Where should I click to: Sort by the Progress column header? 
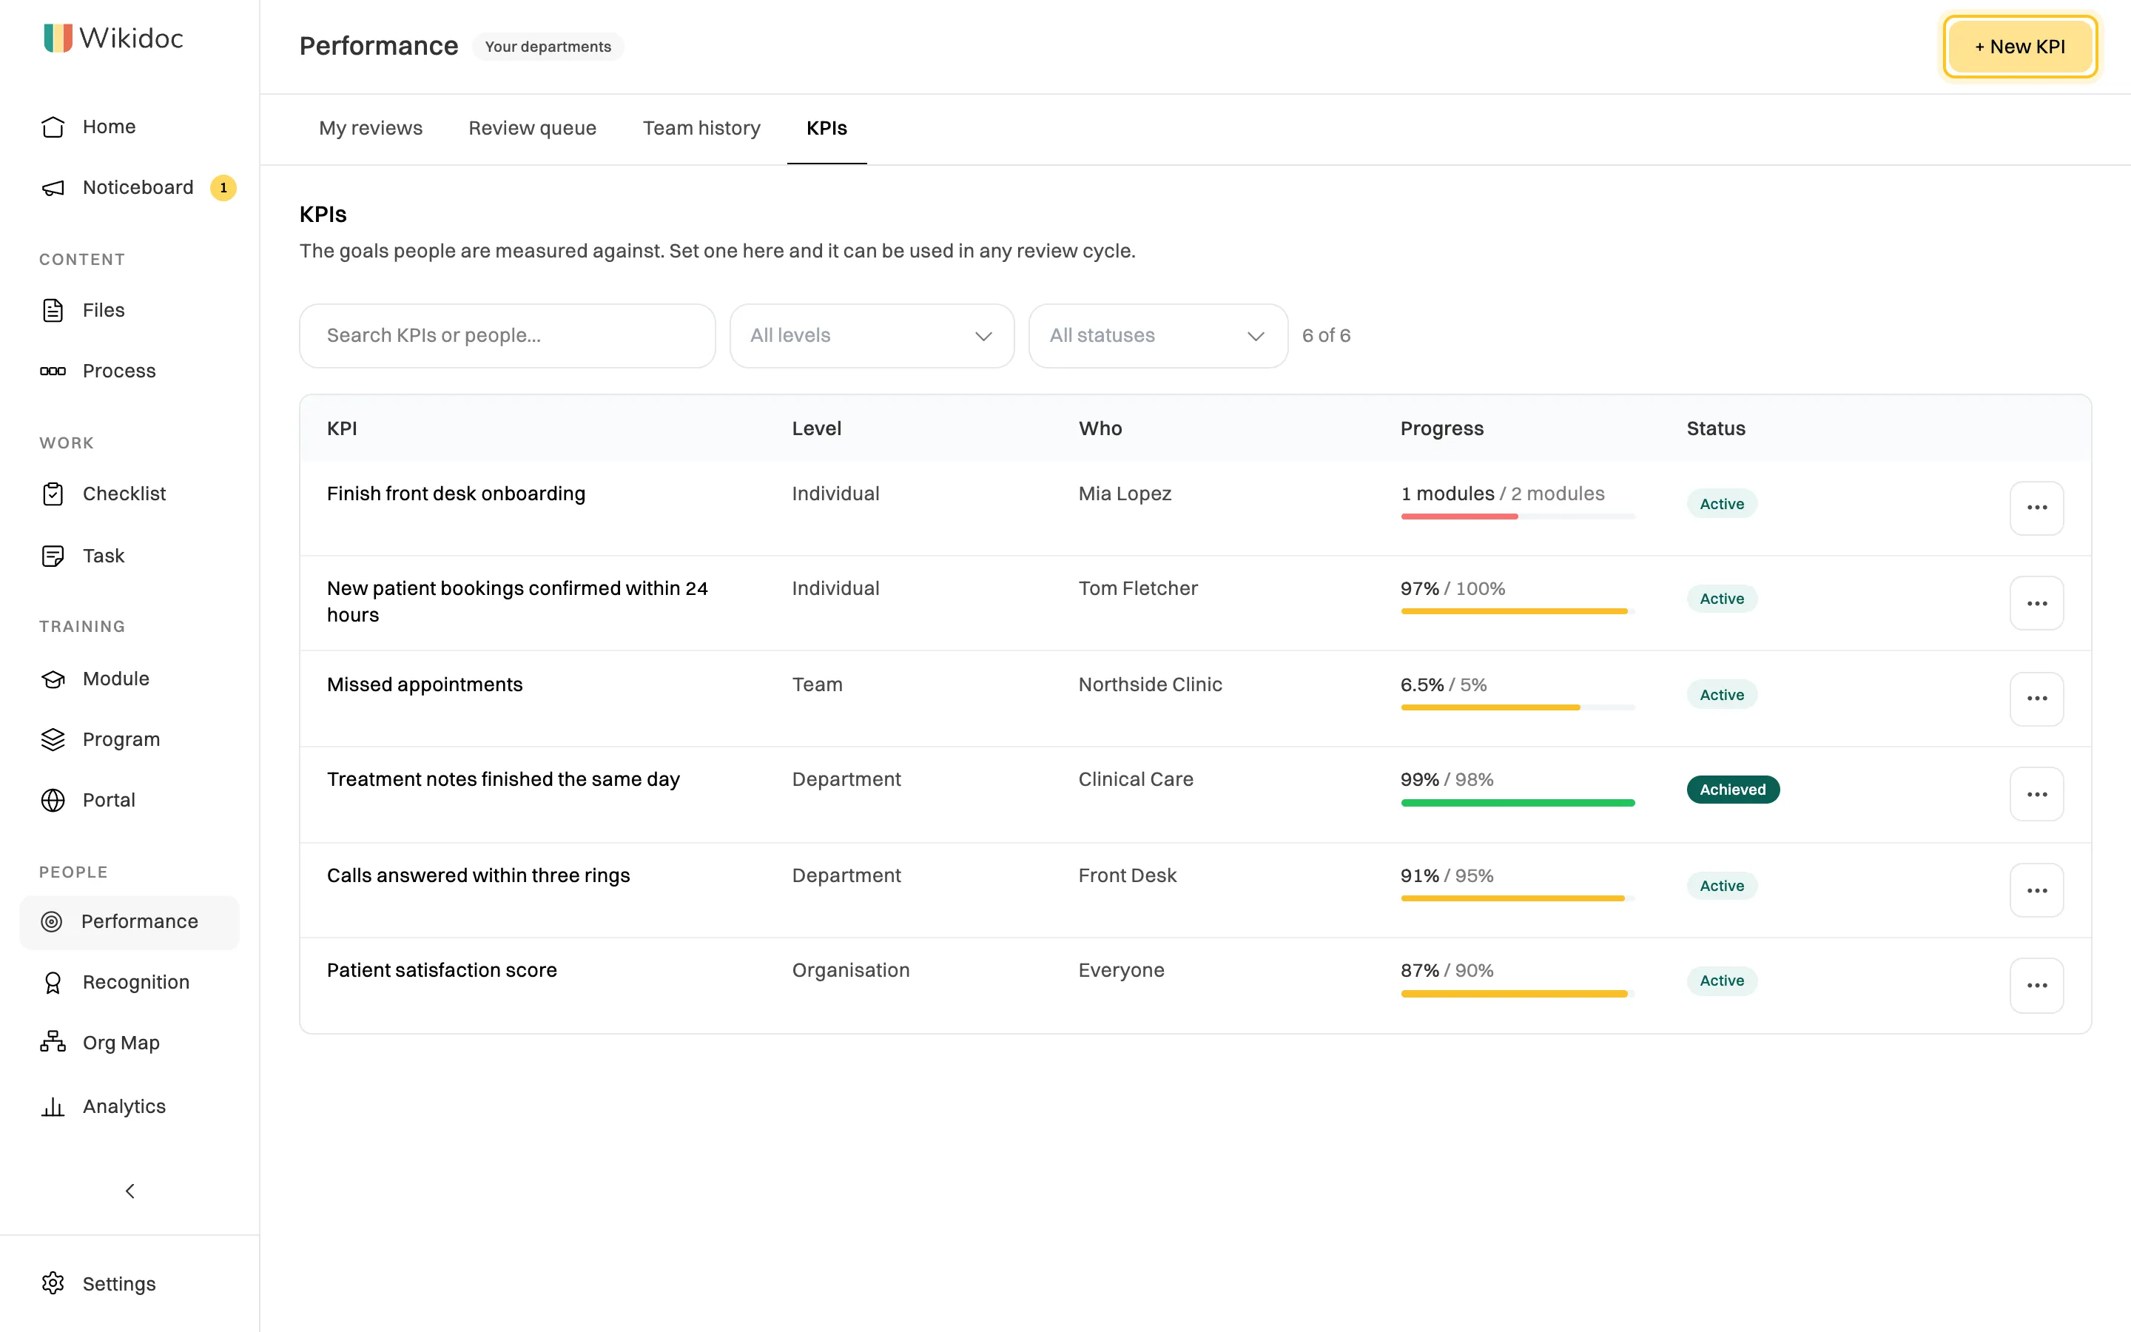(1441, 429)
